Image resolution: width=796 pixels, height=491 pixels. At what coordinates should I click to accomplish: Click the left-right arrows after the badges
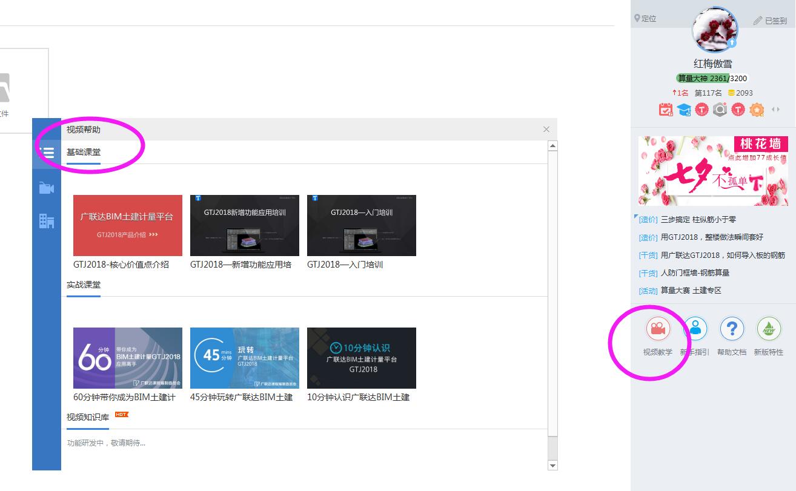pos(775,110)
